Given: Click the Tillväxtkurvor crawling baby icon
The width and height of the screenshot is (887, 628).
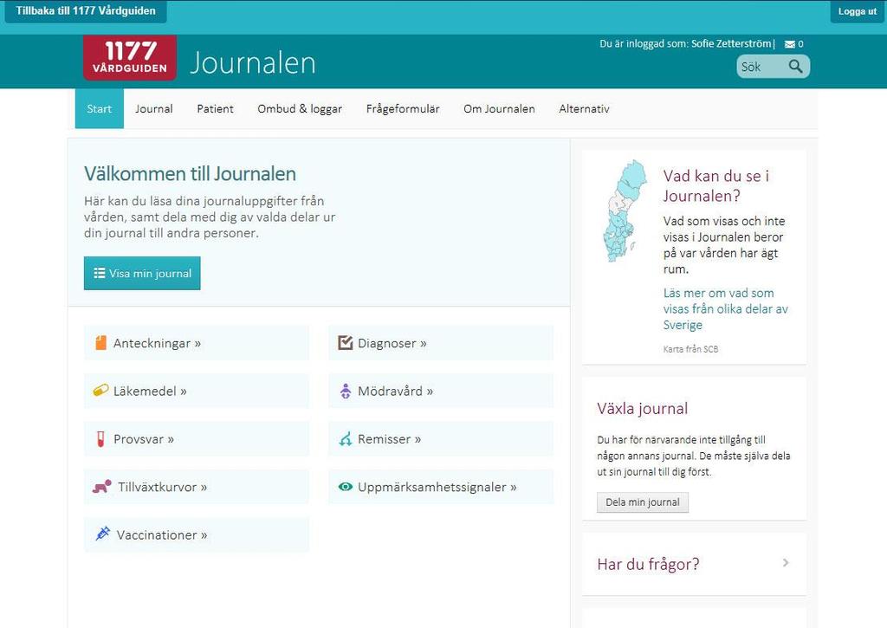Looking at the screenshot, I should 102,487.
